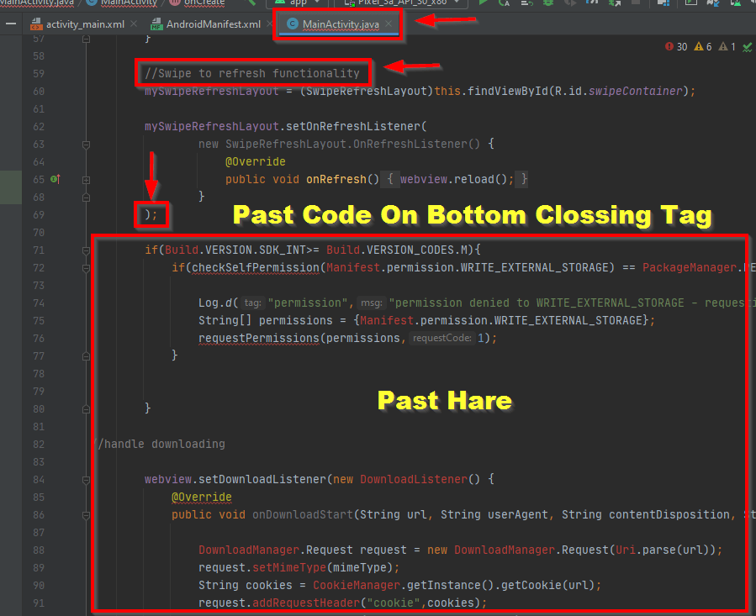Viewport: 756px width, 616px height.
Task: Click the fold marker on line 57
Action: click(x=87, y=39)
